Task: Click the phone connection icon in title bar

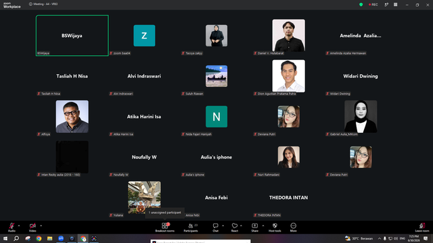Action: click(386, 5)
